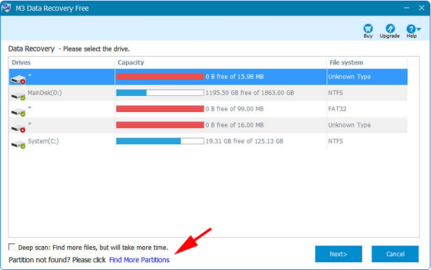Click the System(C:) drive icon
The width and height of the screenshot is (431, 270).
click(x=18, y=144)
